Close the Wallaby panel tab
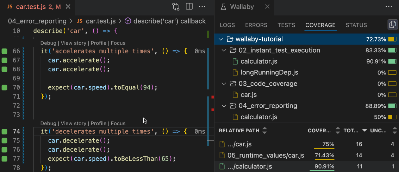Image resolution: width=399 pixels, height=172 pixels. click(x=267, y=7)
